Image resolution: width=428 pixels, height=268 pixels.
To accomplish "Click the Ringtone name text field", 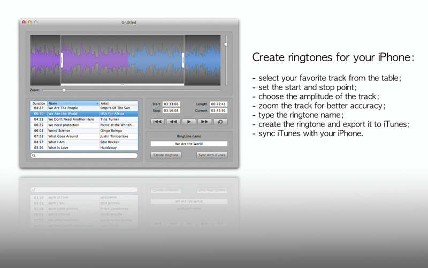I will [x=189, y=144].
